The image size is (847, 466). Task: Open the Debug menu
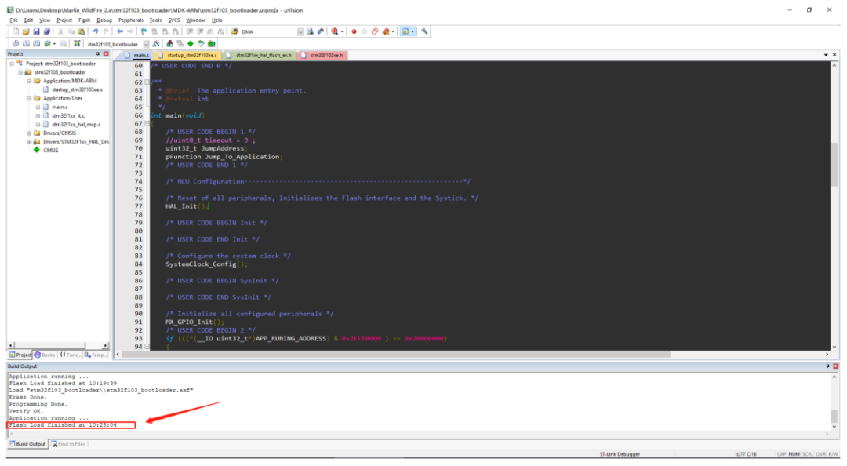point(104,20)
